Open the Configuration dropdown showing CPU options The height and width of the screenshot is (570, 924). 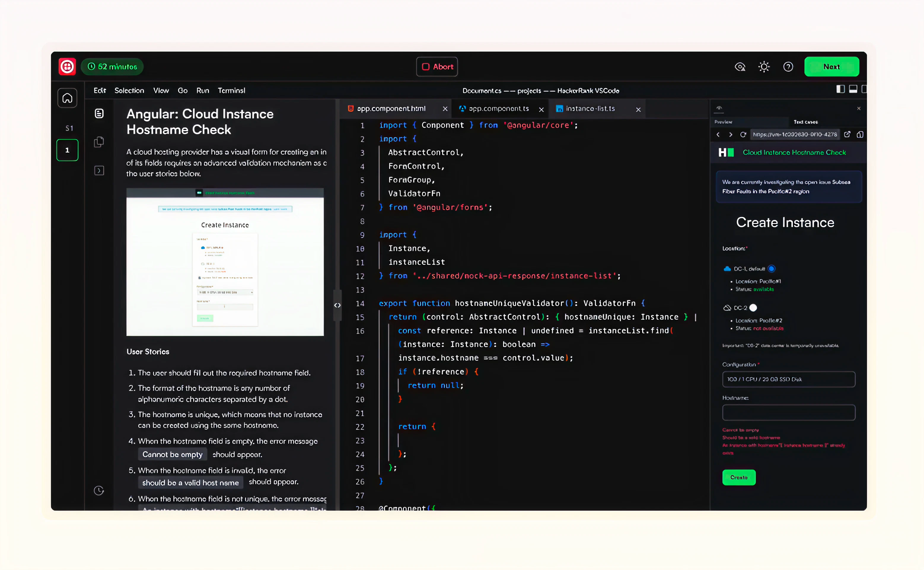pyautogui.click(x=789, y=379)
